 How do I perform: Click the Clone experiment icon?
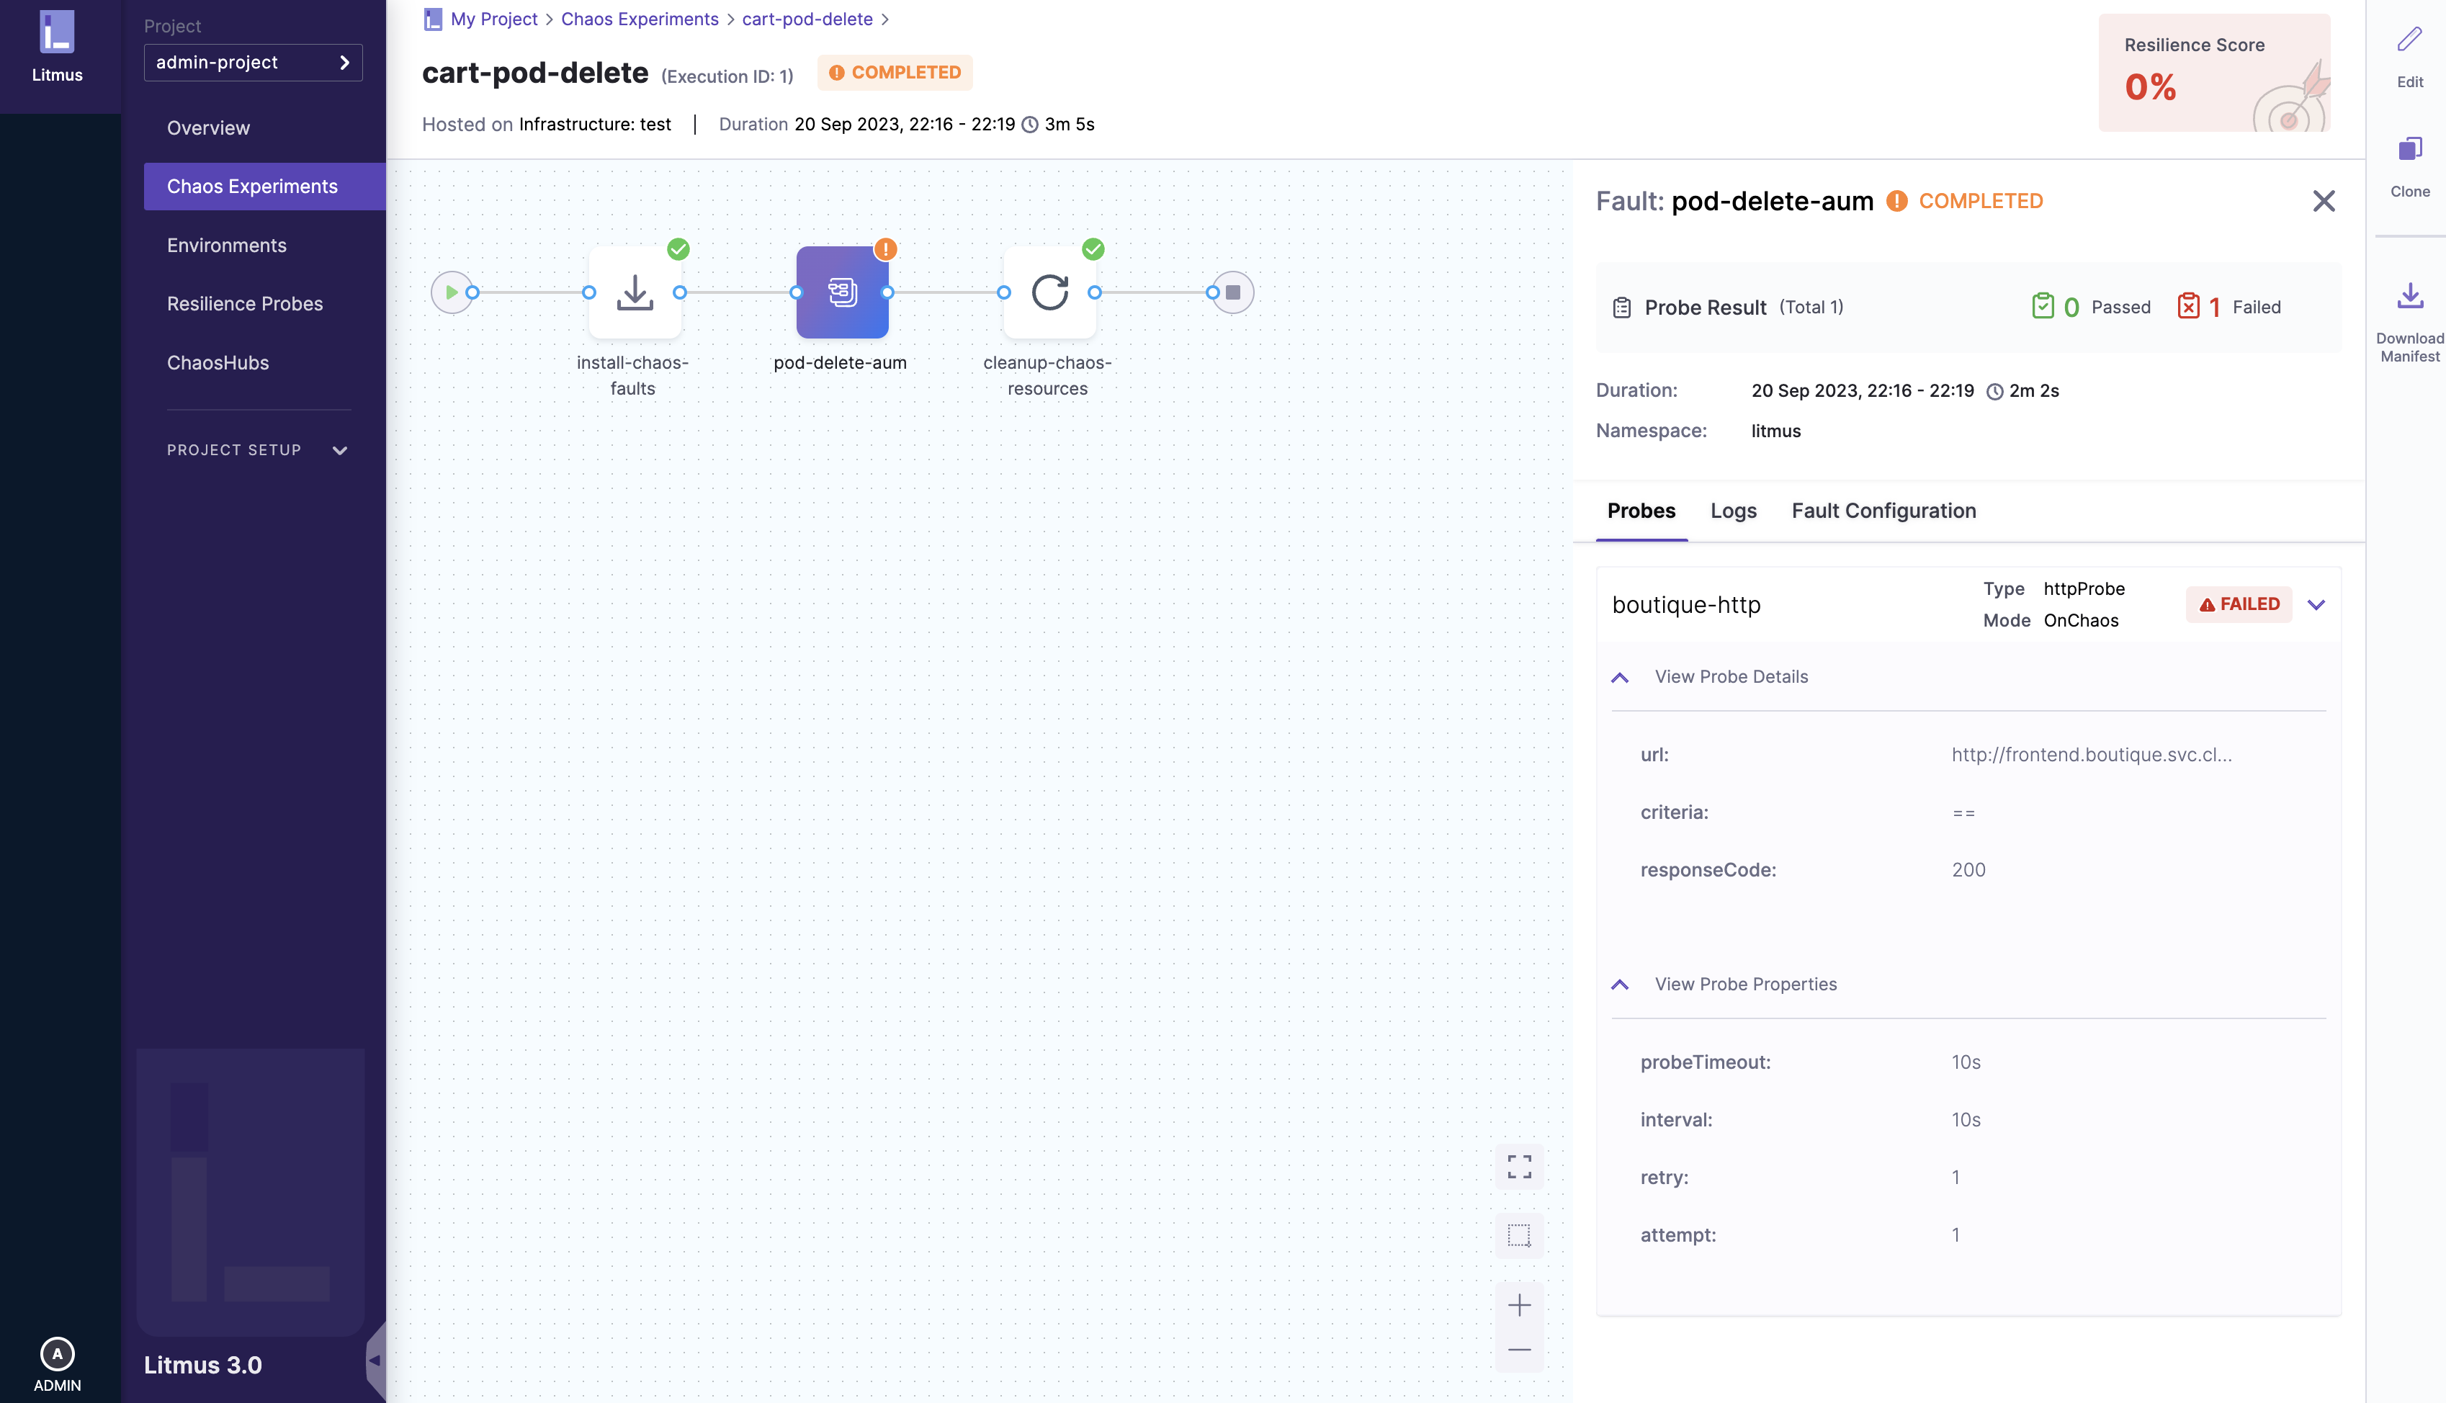tap(2409, 148)
